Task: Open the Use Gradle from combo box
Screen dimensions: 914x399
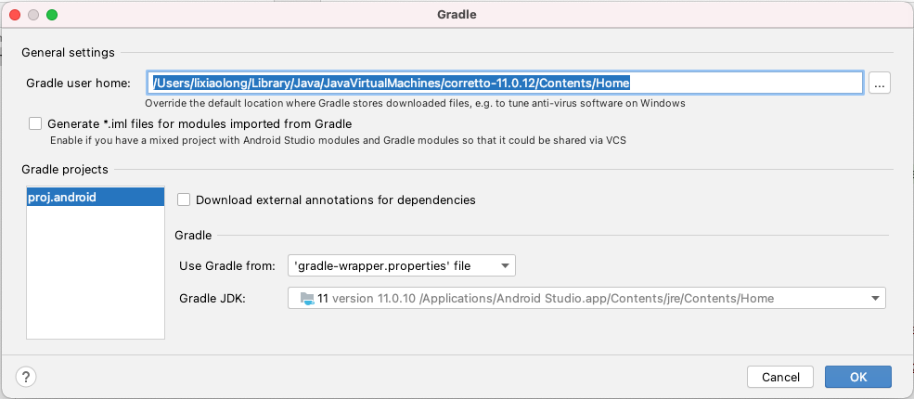Action: pos(402,266)
